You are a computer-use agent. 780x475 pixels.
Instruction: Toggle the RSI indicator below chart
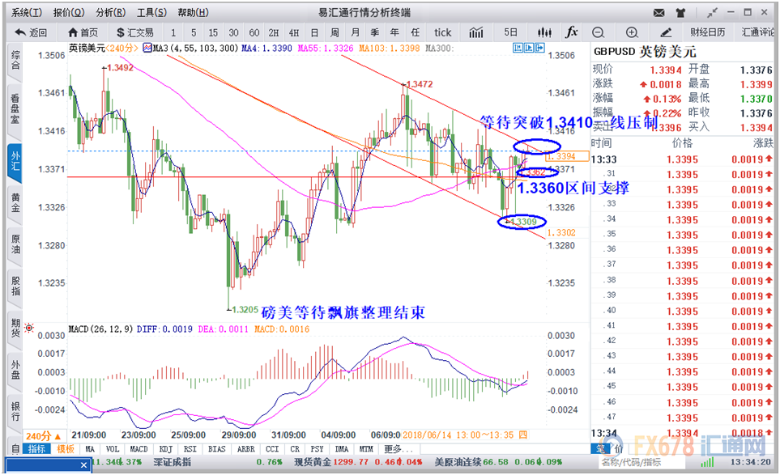[190, 448]
